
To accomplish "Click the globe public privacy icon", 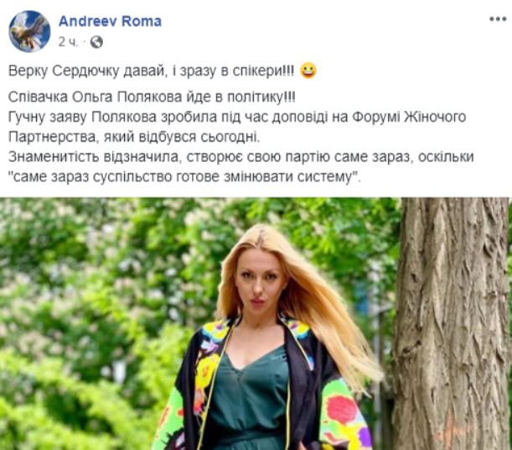I will click(x=96, y=42).
